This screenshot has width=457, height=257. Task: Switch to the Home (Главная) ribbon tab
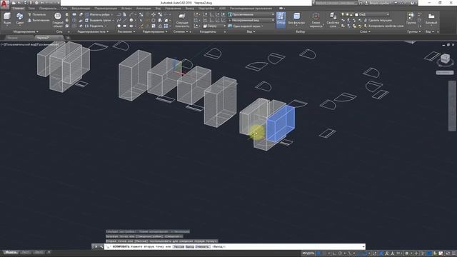(18, 8)
